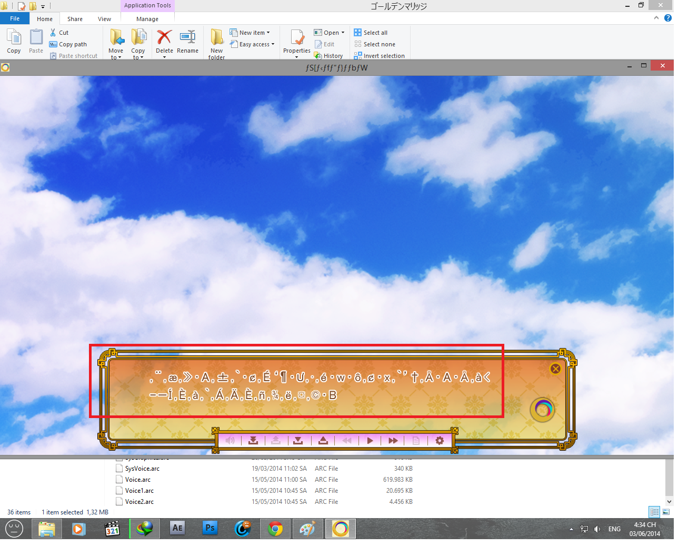Click the rainbow ring advance icon in message box
The image size is (678, 556).
pyautogui.click(x=543, y=409)
